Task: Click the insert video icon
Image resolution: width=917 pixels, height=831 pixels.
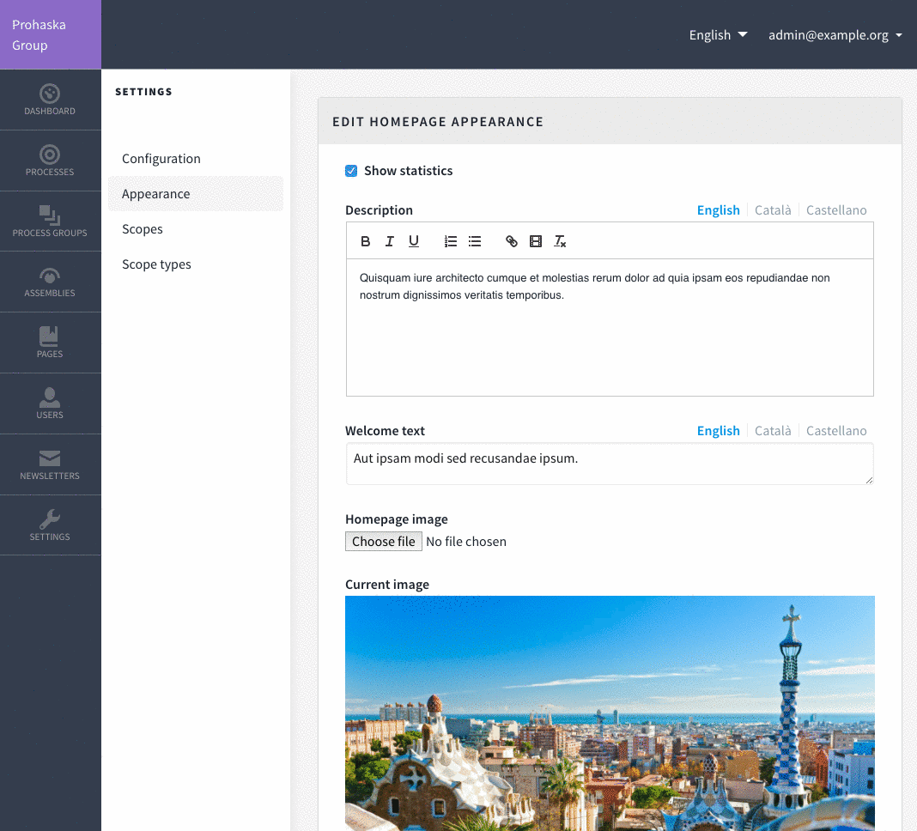Action: [536, 241]
